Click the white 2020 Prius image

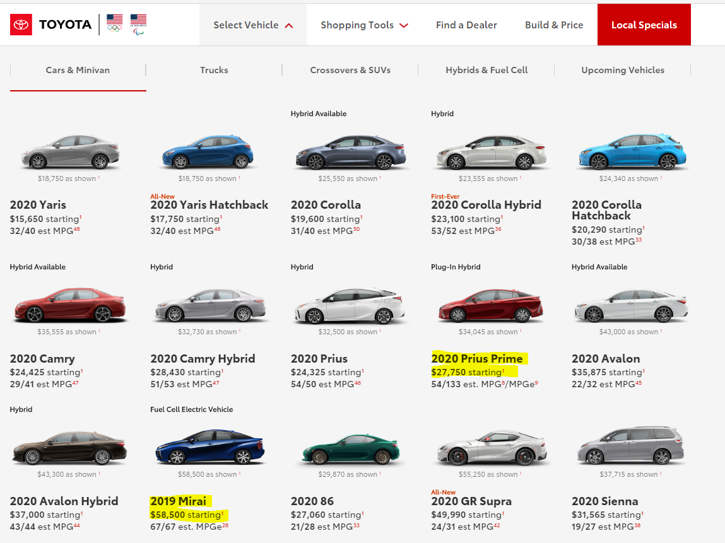tap(350, 305)
